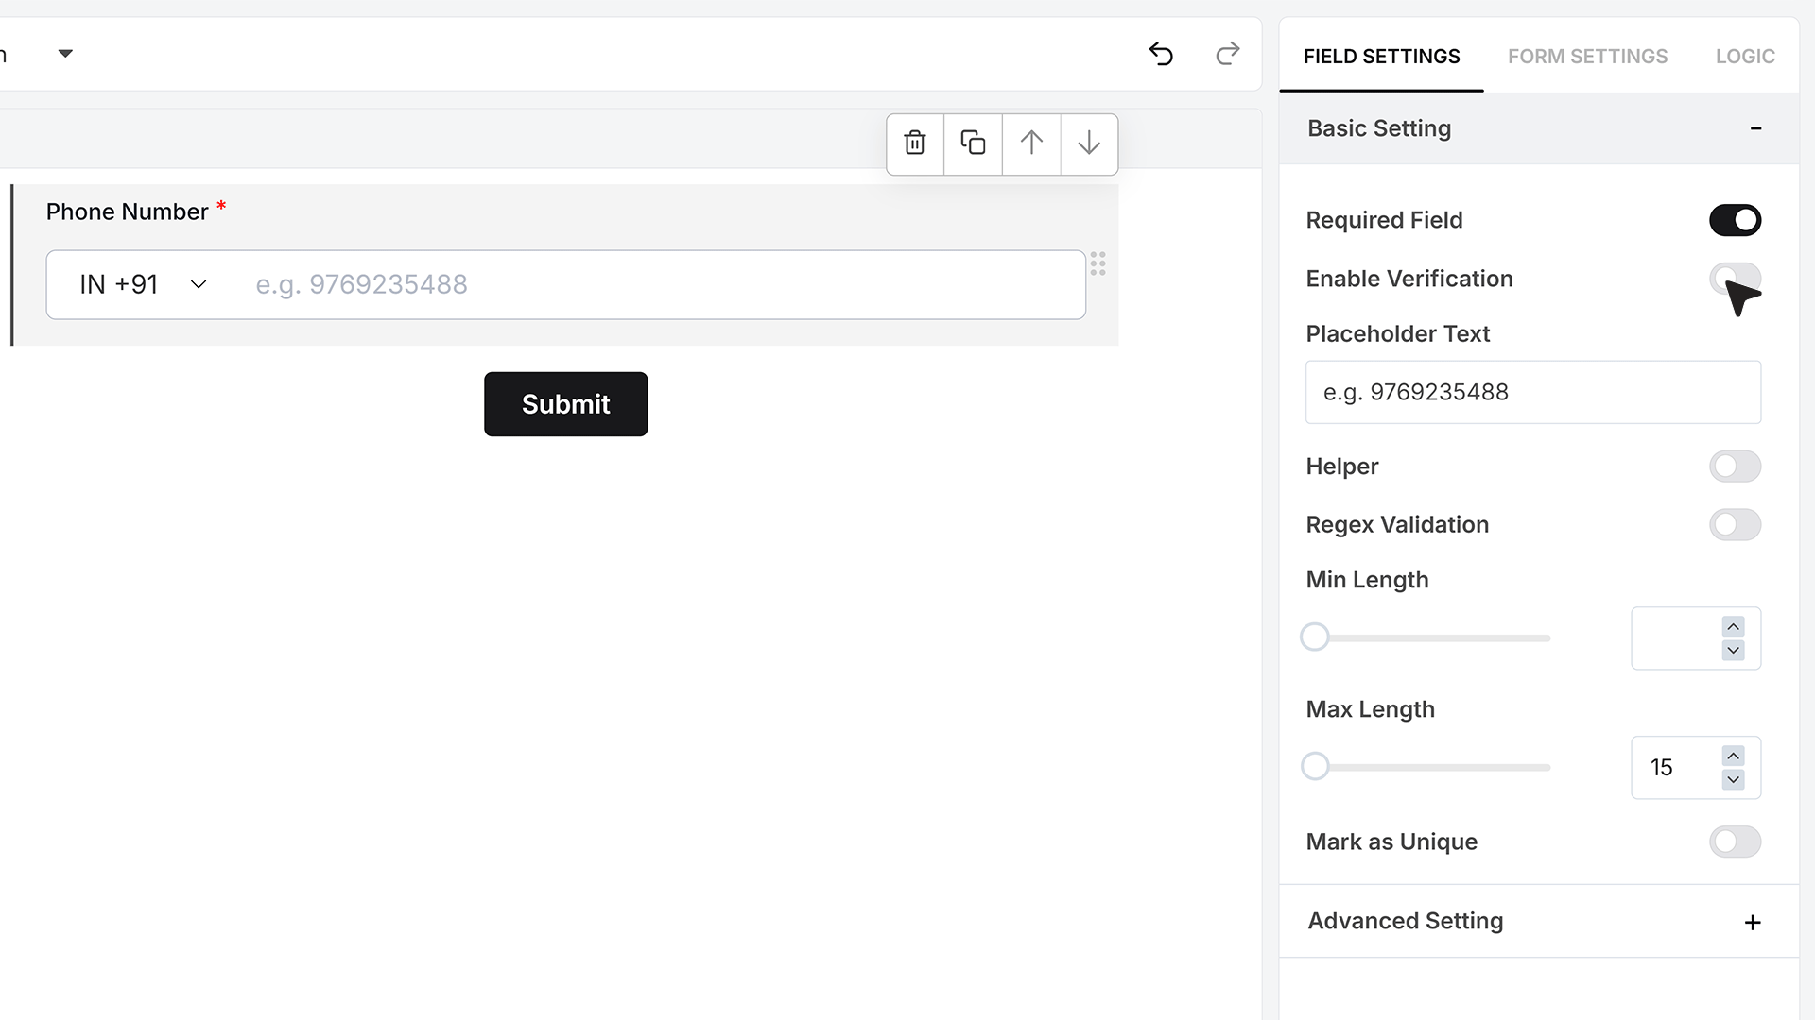Click the Submit button

coord(565,404)
